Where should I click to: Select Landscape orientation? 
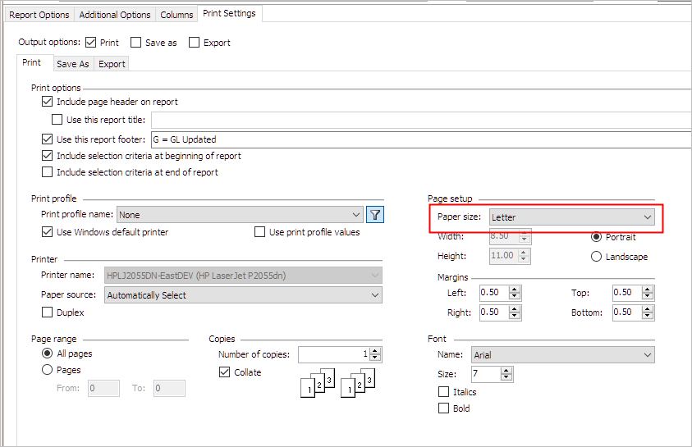(x=596, y=257)
